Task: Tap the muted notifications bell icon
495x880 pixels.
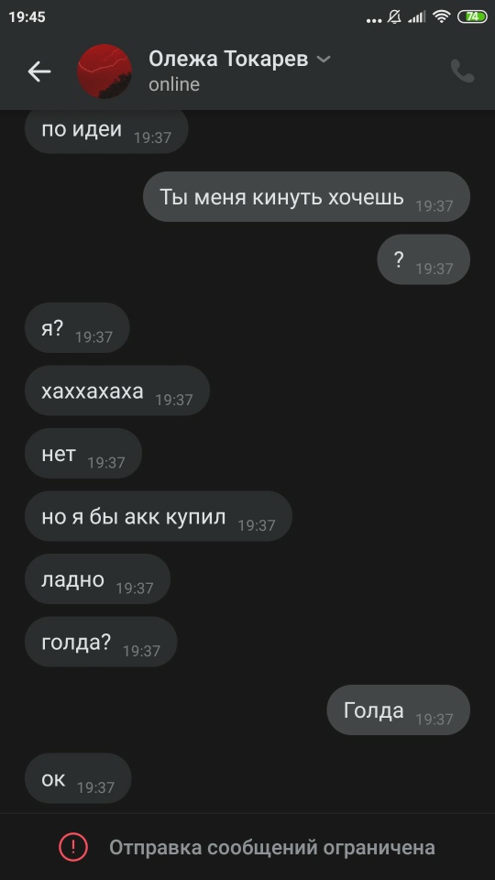Action: (394, 16)
